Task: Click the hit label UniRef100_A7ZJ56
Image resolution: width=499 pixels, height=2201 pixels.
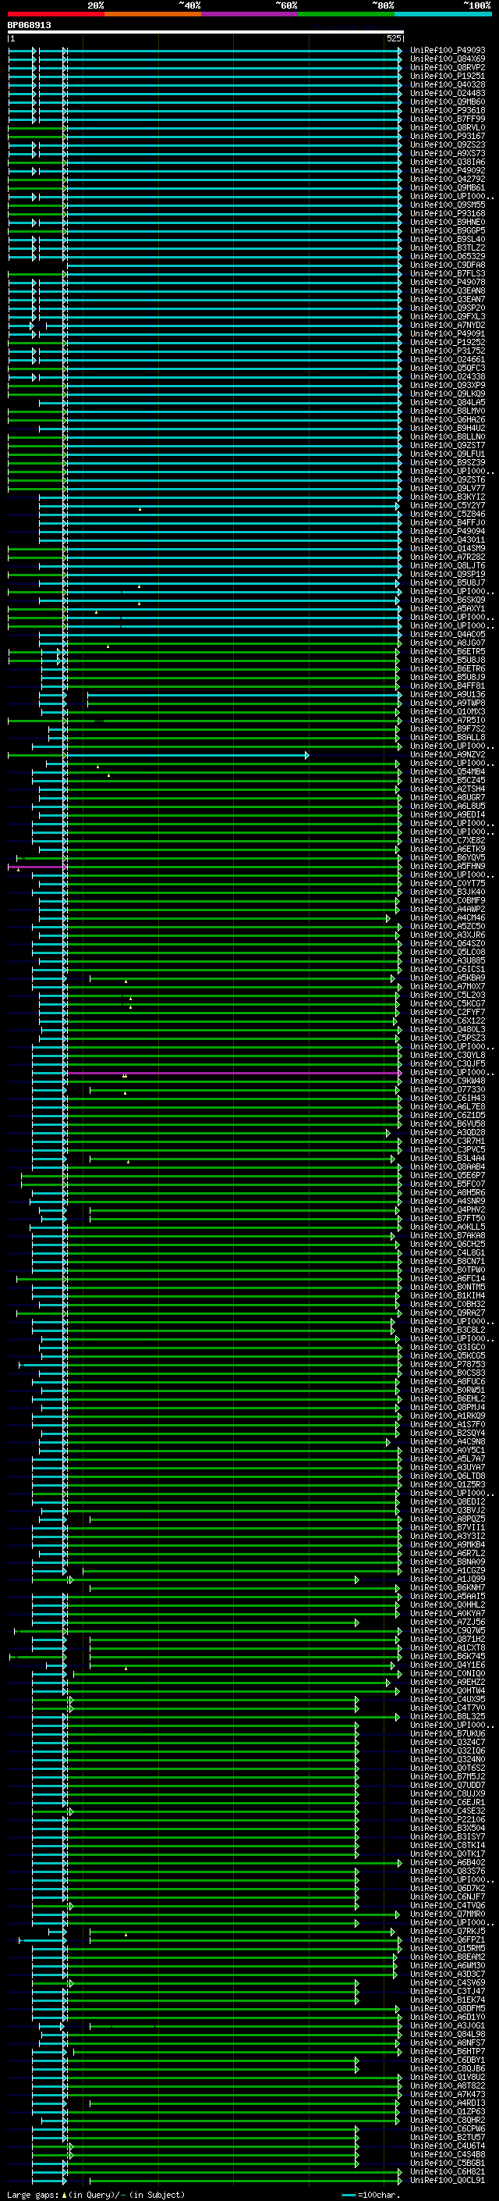Action: coord(448,1622)
